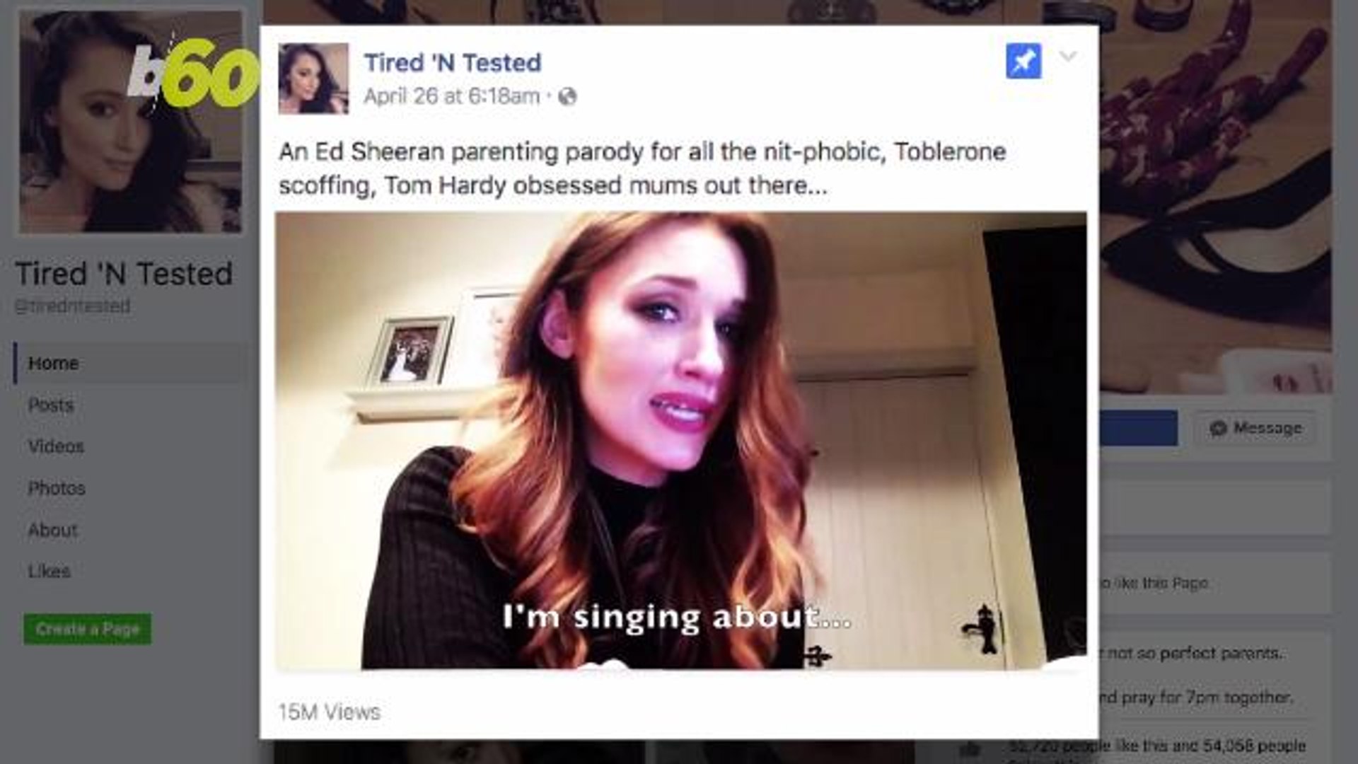1358x764 pixels.
Task: Play the Ed Sheeran parody video
Action: [681, 441]
